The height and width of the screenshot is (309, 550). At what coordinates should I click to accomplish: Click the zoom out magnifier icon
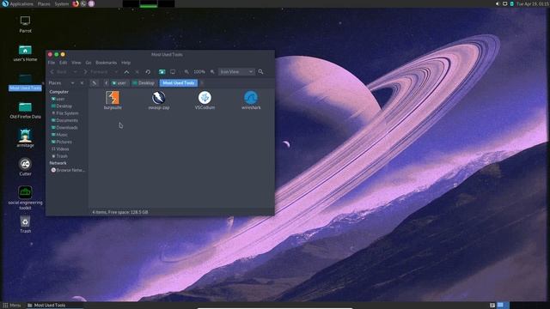(186, 72)
